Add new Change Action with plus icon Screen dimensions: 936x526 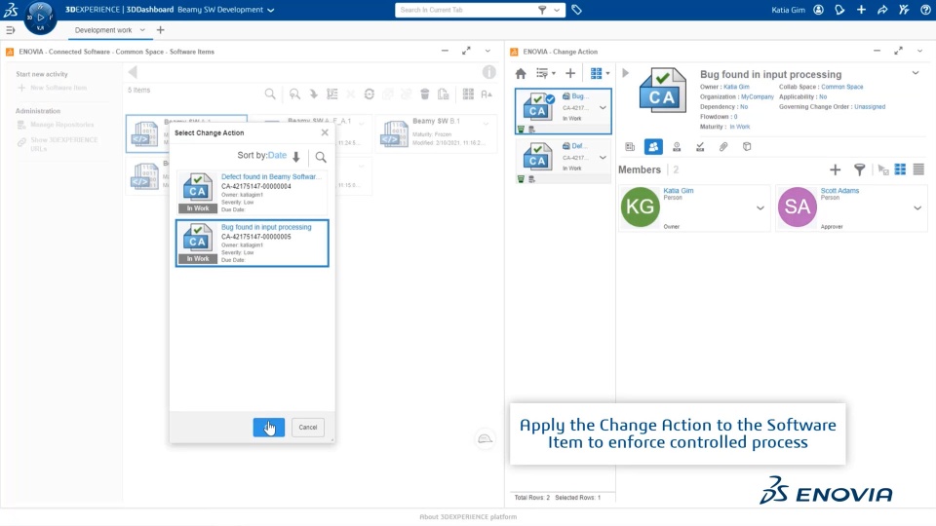570,73
